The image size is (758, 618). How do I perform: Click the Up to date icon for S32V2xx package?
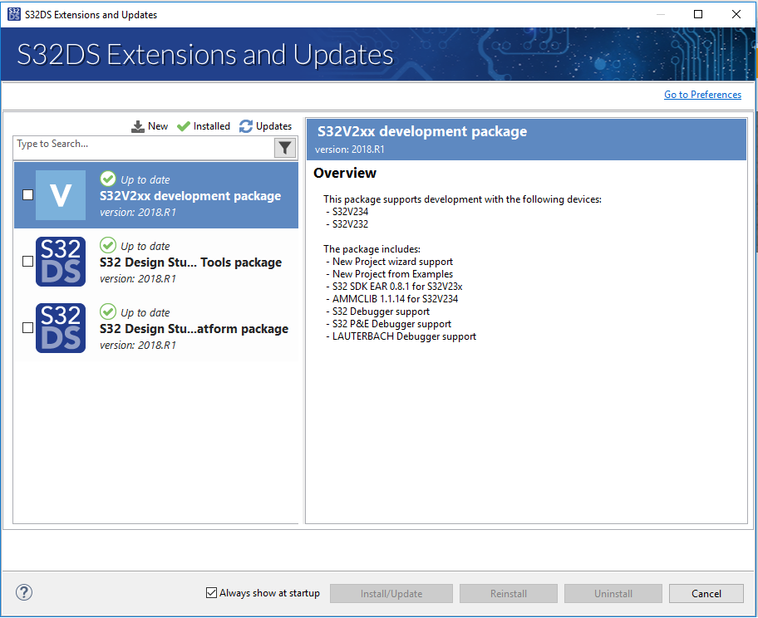(108, 179)
